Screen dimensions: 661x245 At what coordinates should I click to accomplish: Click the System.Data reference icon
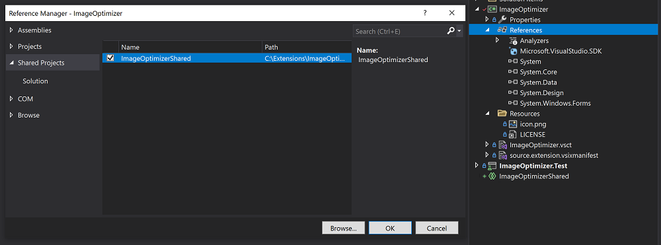pos(513,83)
